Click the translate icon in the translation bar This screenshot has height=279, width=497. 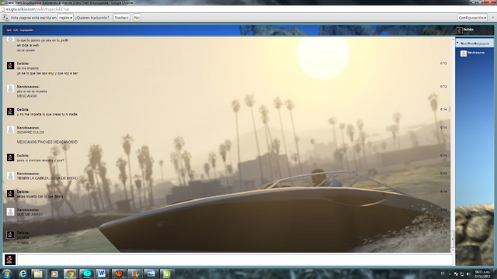[x=5, y=18]
